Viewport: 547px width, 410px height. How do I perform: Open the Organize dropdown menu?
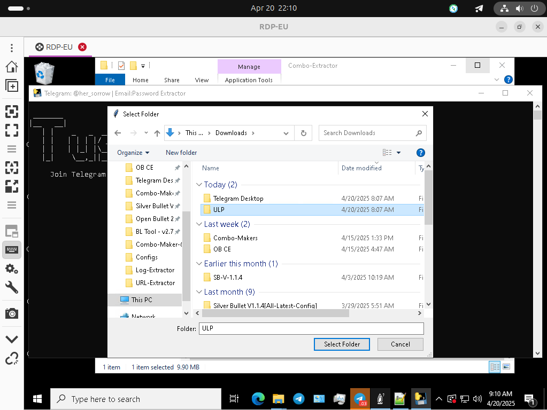pyautogui.click(x=133, y=153)
